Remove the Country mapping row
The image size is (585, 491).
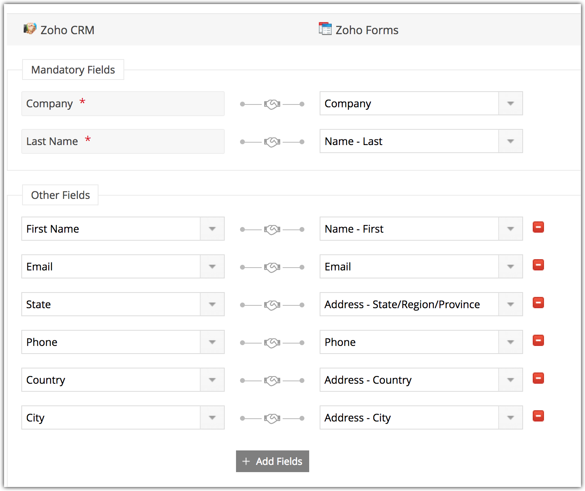pyautogui.click(x=538, y=378)
